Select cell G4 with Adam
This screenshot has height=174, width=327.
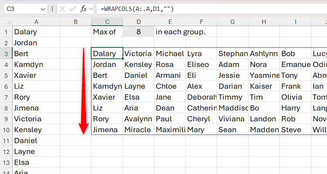pyautogui.click(x=232, y=64)
